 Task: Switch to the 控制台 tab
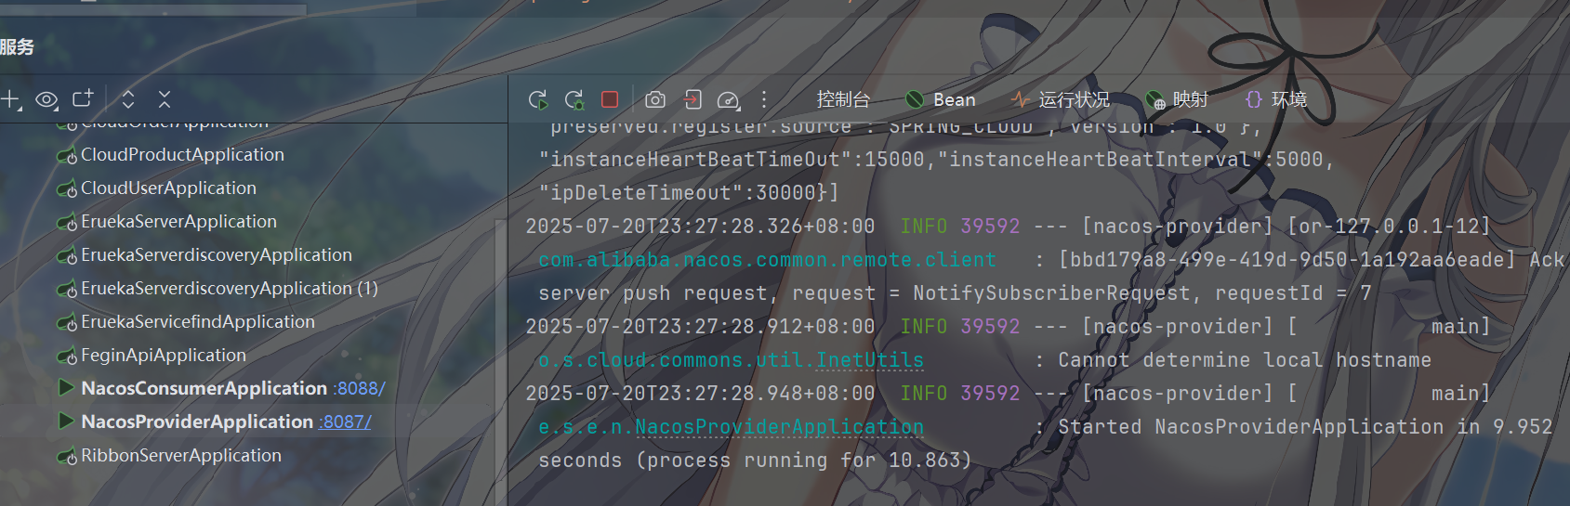(843, 99)
